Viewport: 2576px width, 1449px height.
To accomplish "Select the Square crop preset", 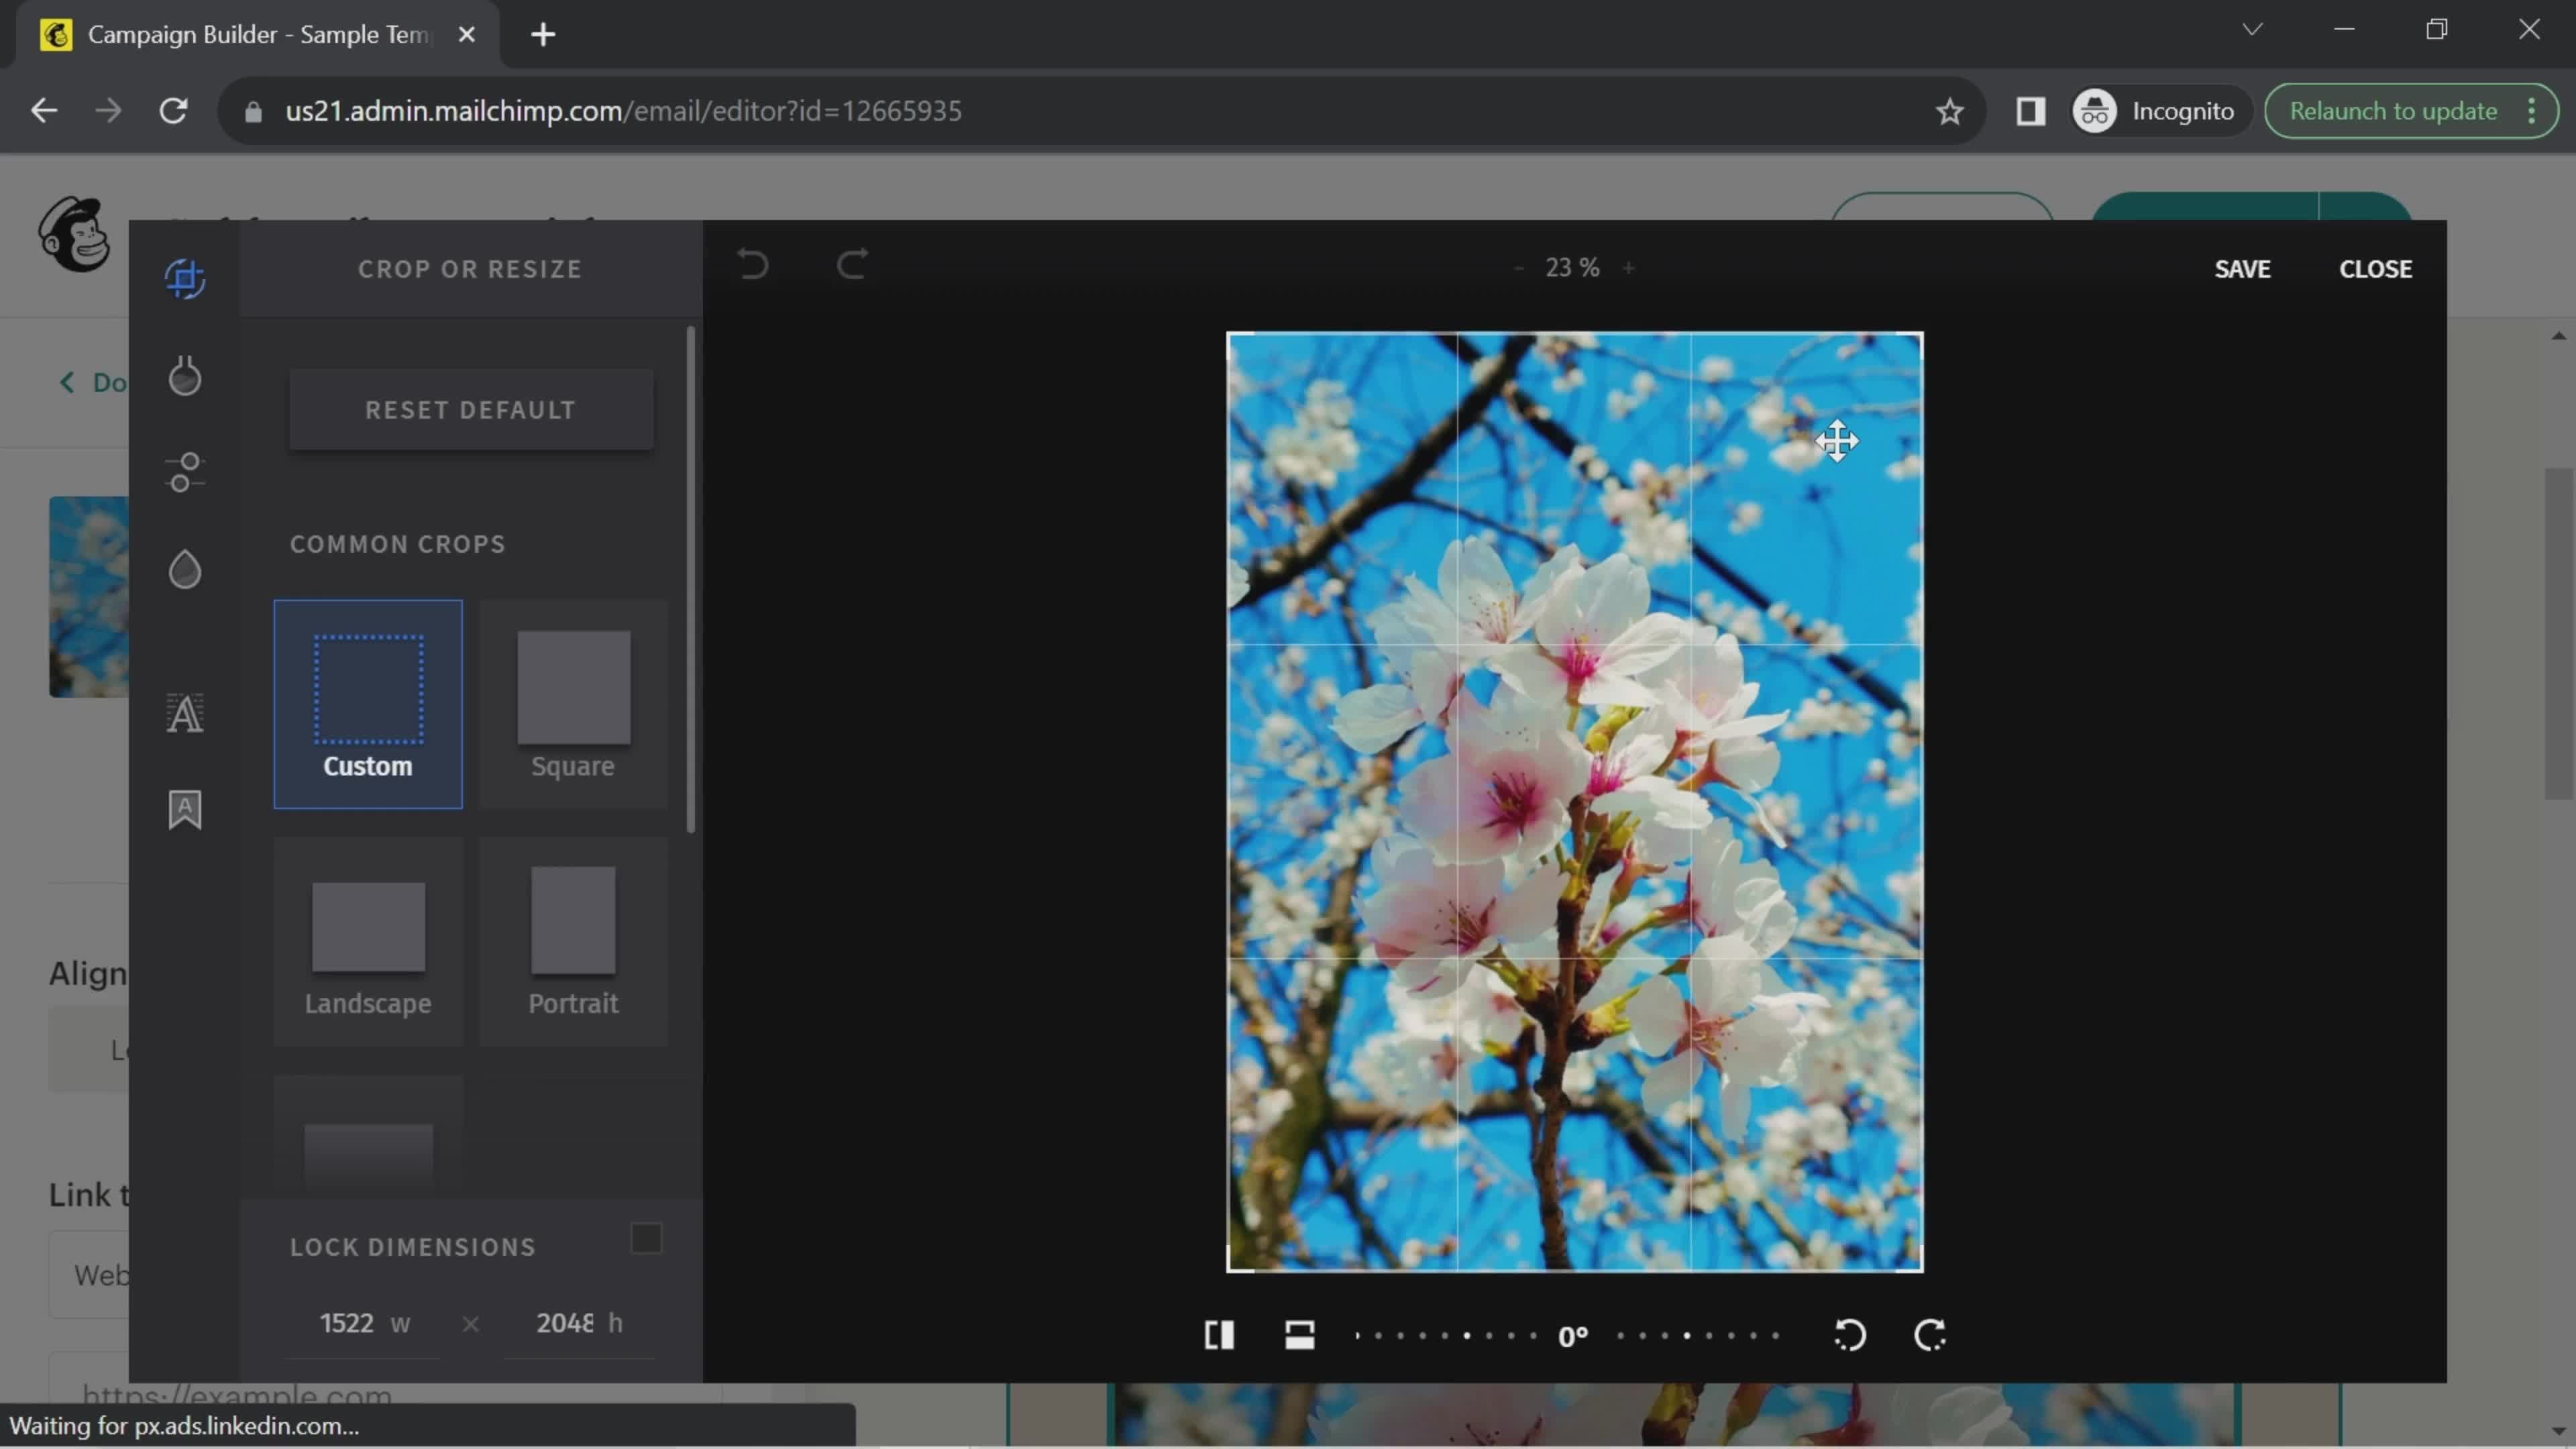I will coord(573,704).
